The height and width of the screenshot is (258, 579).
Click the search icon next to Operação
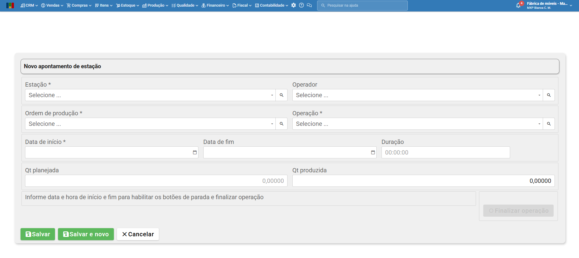(x=549, y=124)
